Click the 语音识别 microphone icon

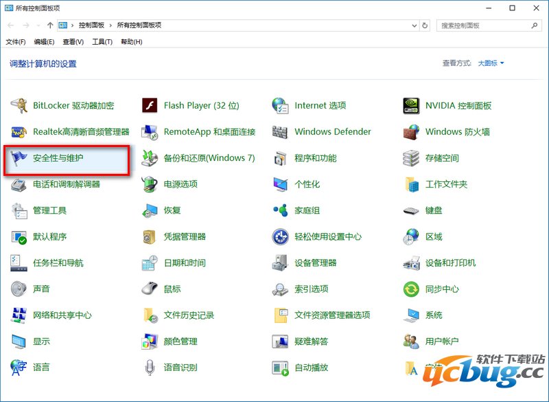(150, 367)
